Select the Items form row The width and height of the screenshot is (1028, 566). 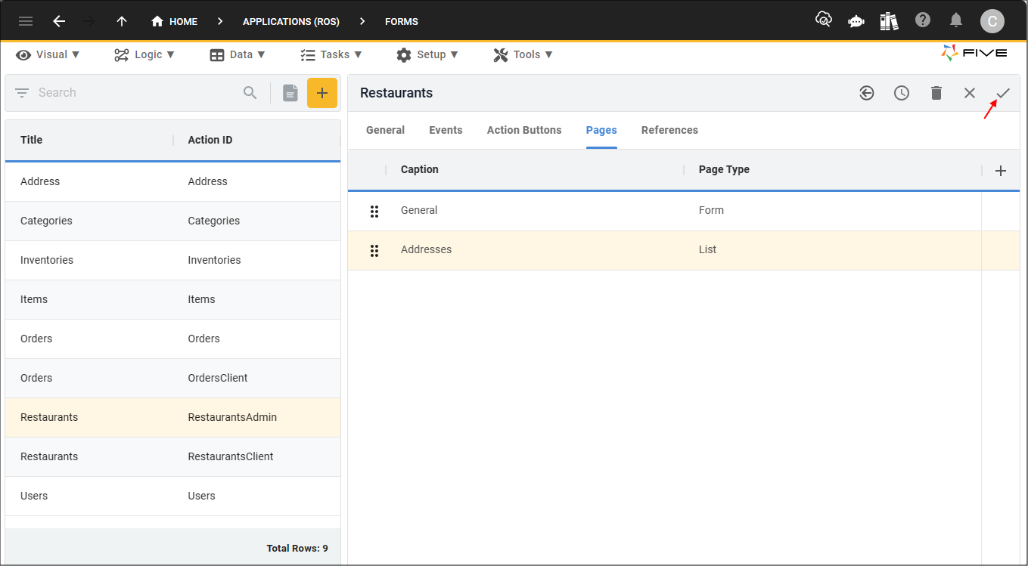click(x=172, y=299)
